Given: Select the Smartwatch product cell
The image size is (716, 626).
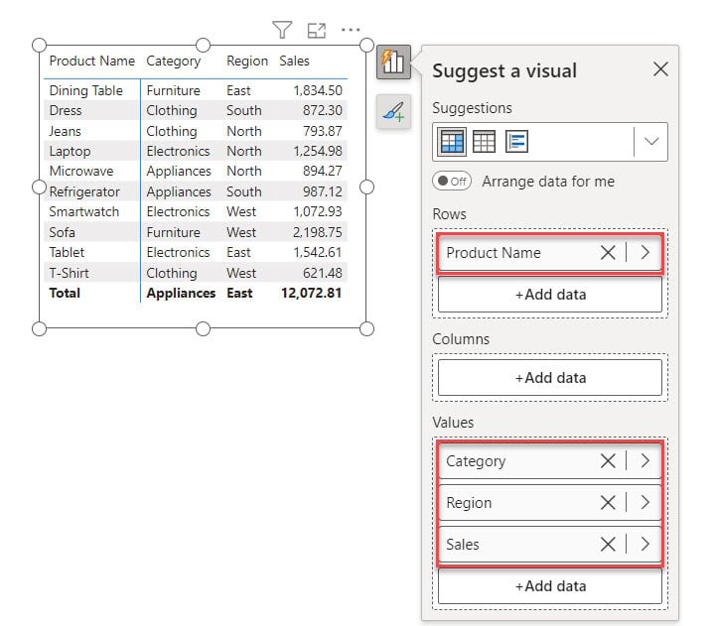Looking at the screenshot, I should 84,211.
